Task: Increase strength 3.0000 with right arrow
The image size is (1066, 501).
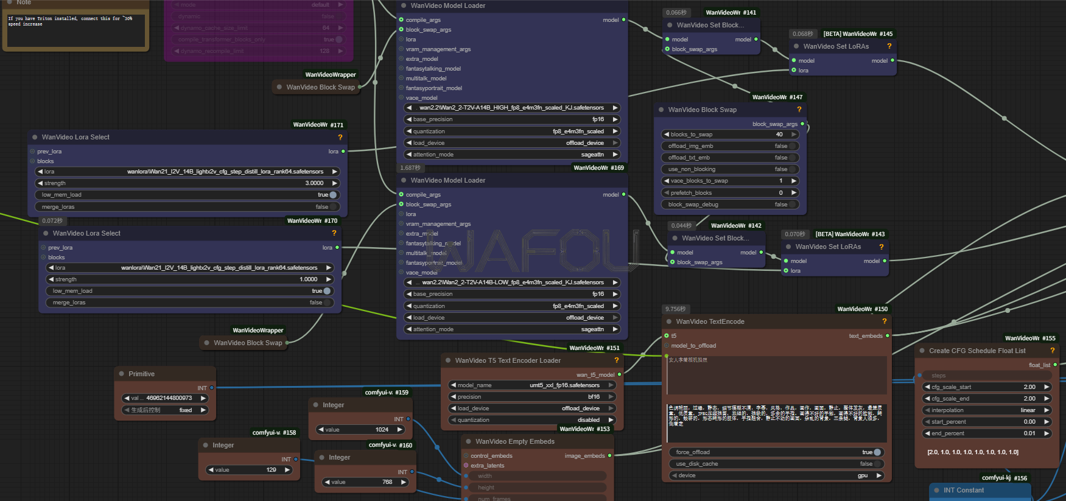Action: pyautogui.click(x=334, y=183)
